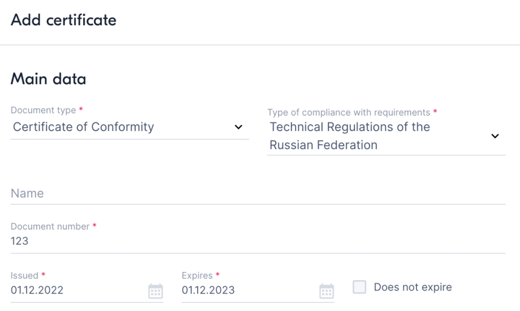Click the Expires date value 01.12.2023
The width and height of the screenshot is (520, 311).
tap(208, 290)
